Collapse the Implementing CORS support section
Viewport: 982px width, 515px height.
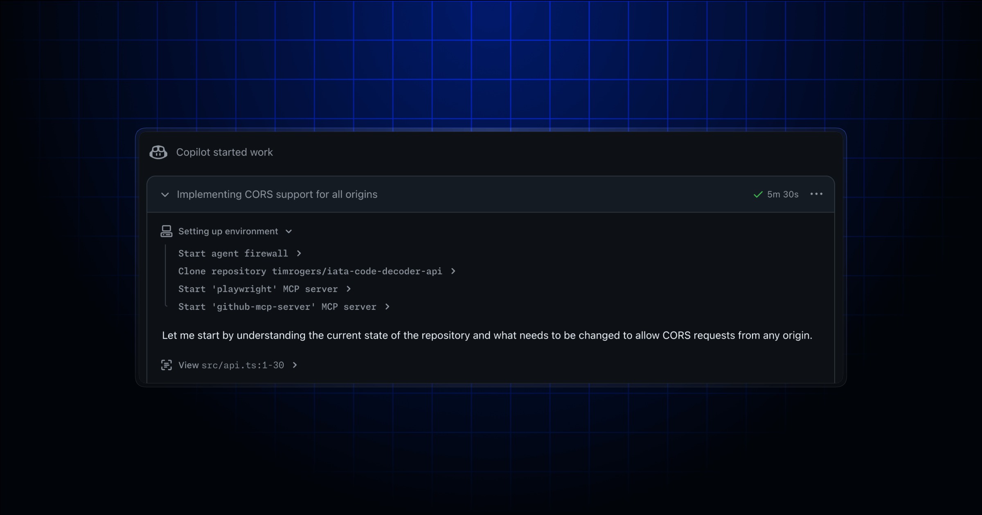pyautogui.click(x=165, y=195)
